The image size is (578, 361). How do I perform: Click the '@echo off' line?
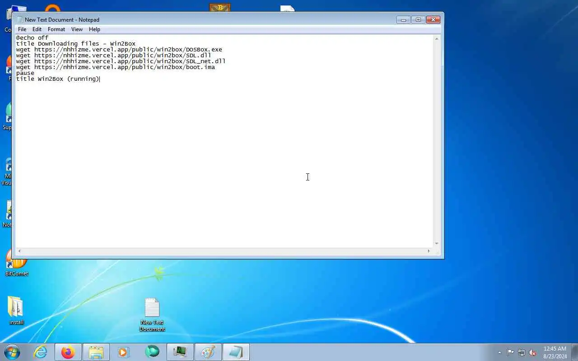click(33, 38)
